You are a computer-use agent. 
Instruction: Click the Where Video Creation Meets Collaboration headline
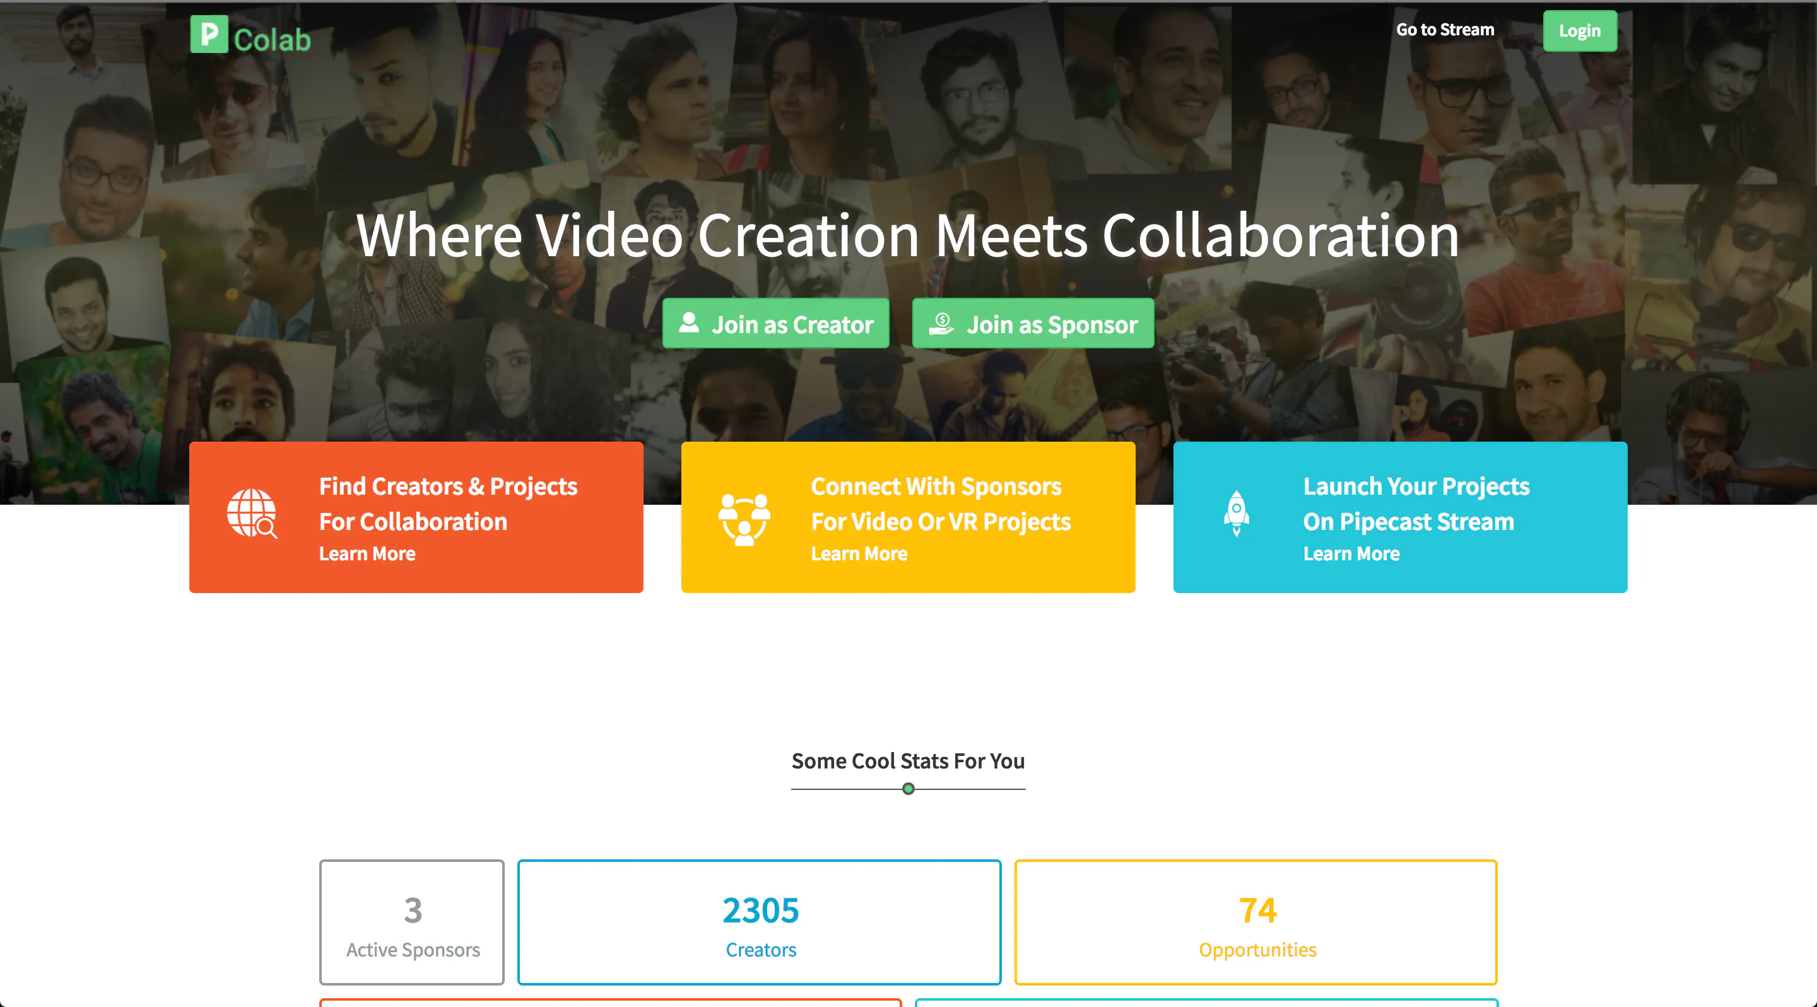(x=908, y=235)
